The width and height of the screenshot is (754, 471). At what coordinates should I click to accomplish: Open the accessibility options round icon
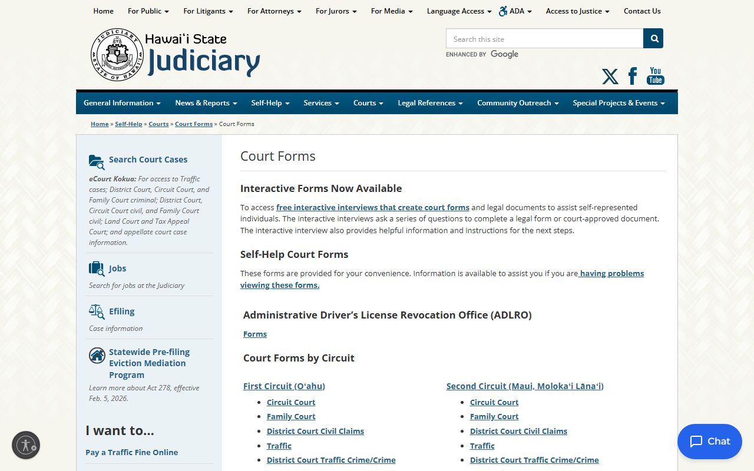coord(26,445)
